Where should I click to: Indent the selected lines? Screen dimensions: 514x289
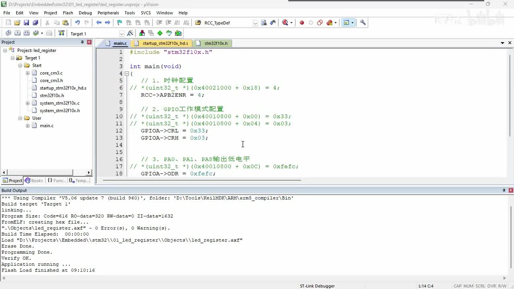(x=159, y=23)
